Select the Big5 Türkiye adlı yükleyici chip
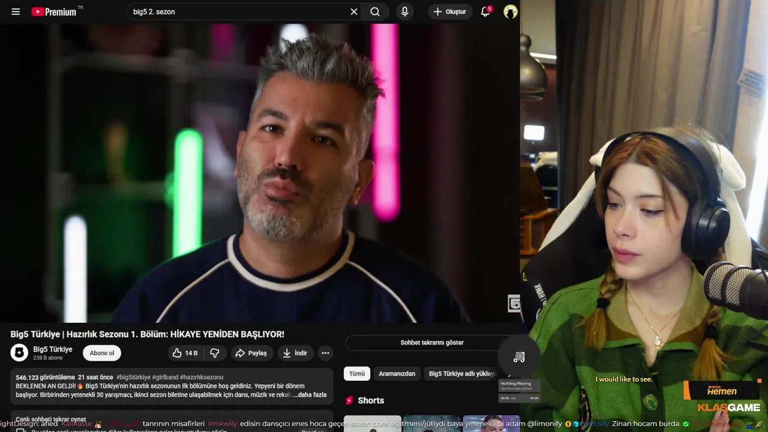The image size is (768, 432). (463, 373)
